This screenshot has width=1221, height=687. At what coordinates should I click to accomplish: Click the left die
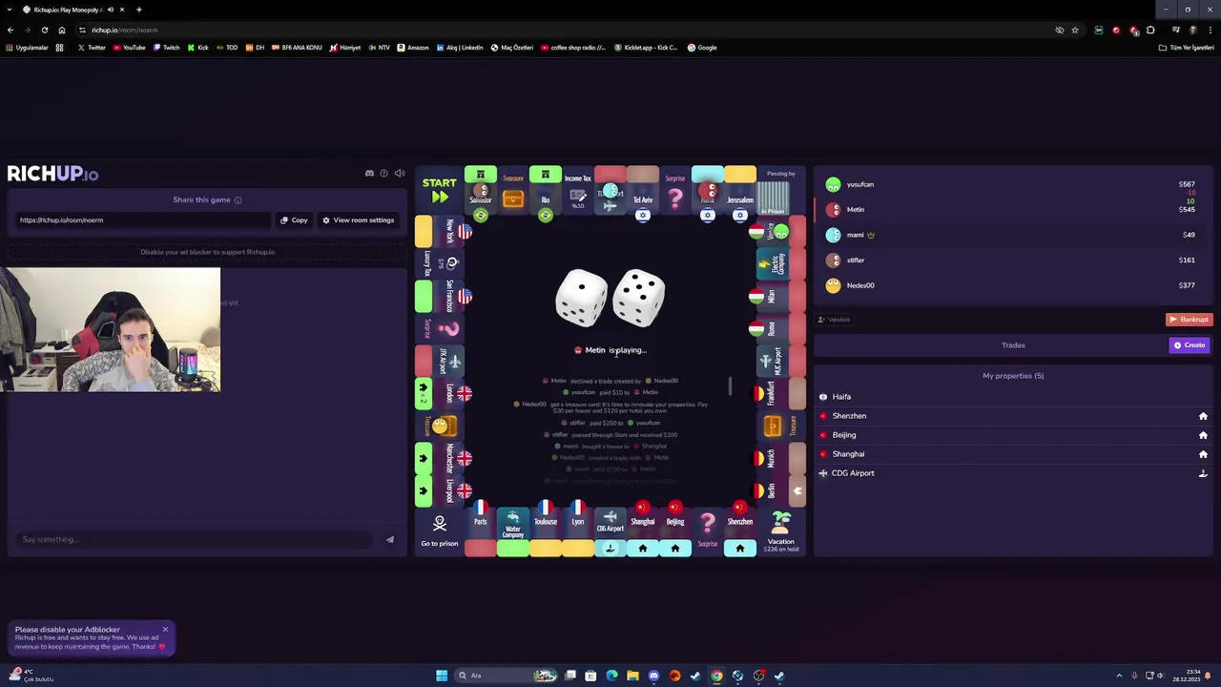pos(581,298)
